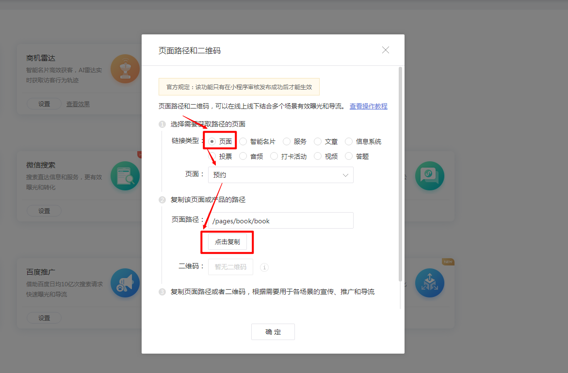Choose the 智能名片 link type

243,141
